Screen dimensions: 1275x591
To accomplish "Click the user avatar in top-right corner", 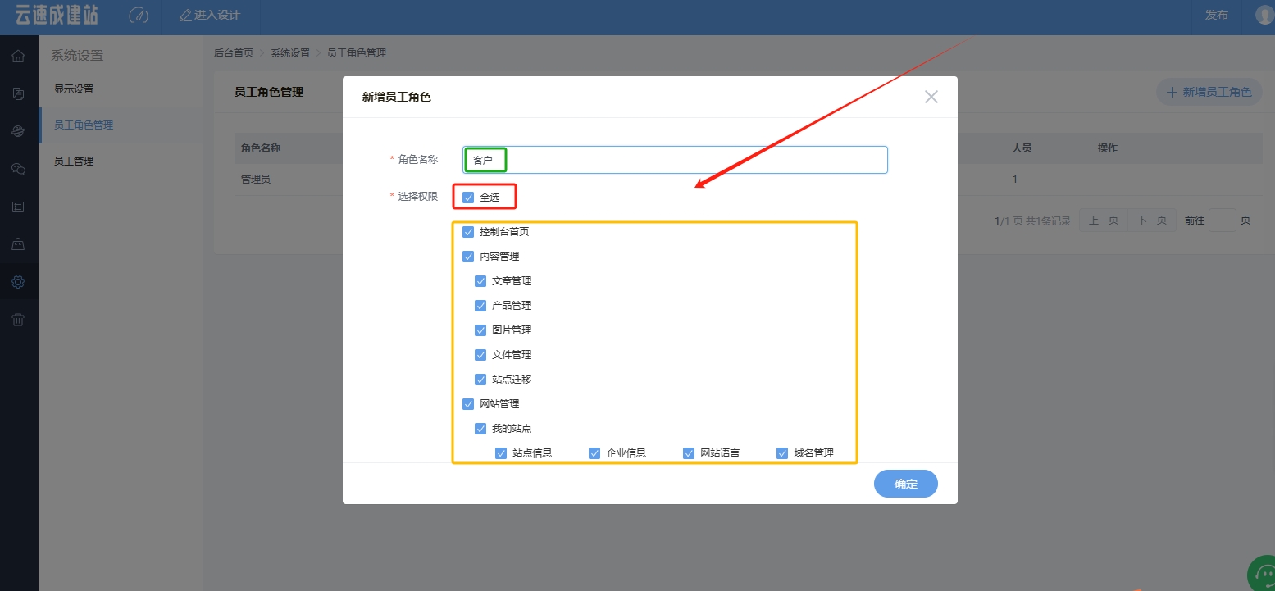I will pyautogui.click(x=1264, y=15).
